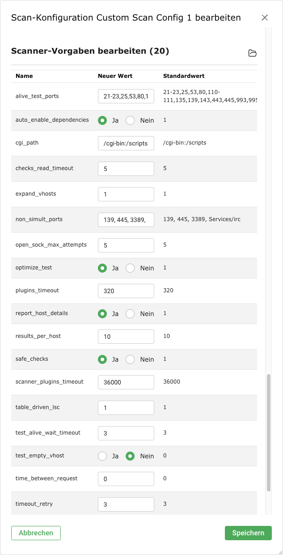Select Nein for auto_enable_dependencies
Screen dimensions: 283x555
[x=130, y=120]
